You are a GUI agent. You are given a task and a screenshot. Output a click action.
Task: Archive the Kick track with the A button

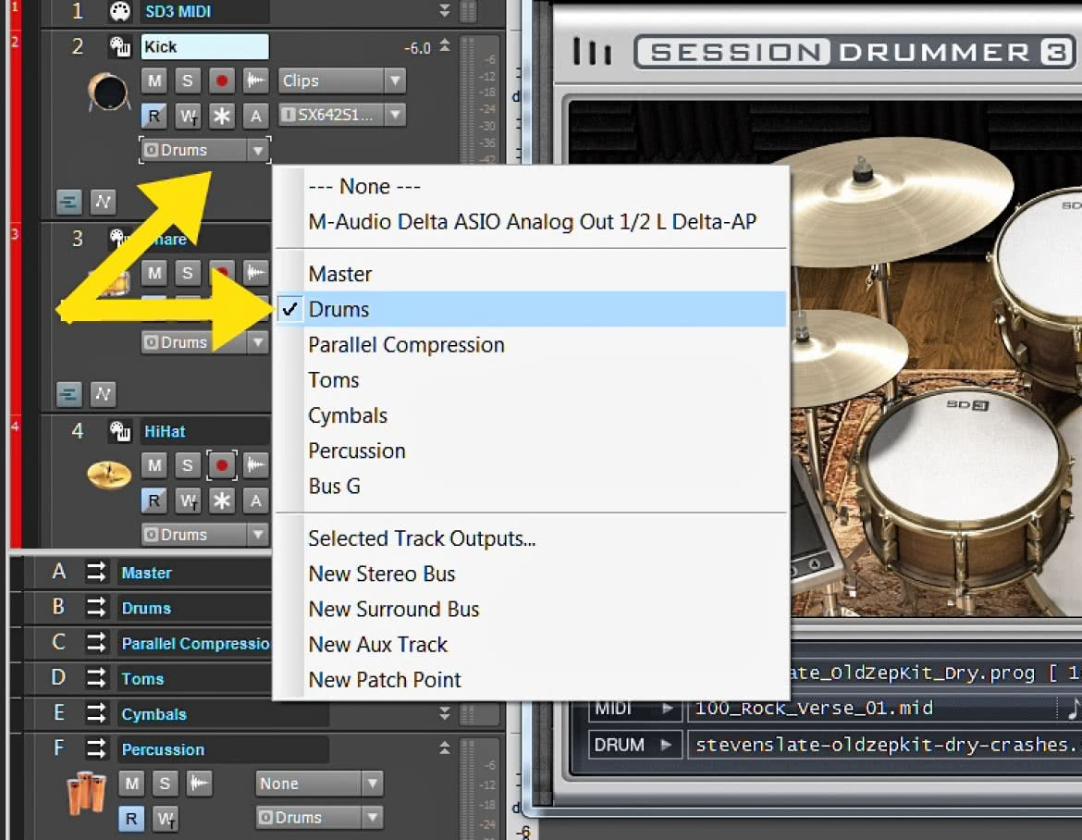click(x=255, y=116)
